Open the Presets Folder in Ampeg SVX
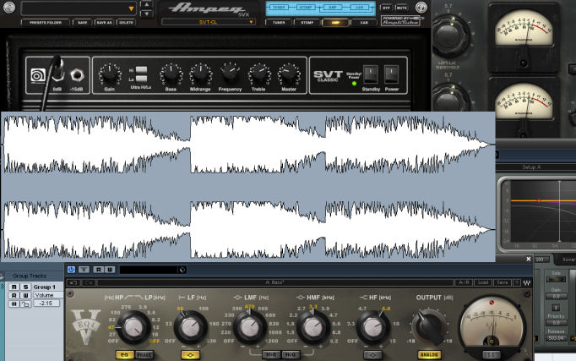Image resolution: width=576 pixels, height=361 pixels. pos(45,23)
